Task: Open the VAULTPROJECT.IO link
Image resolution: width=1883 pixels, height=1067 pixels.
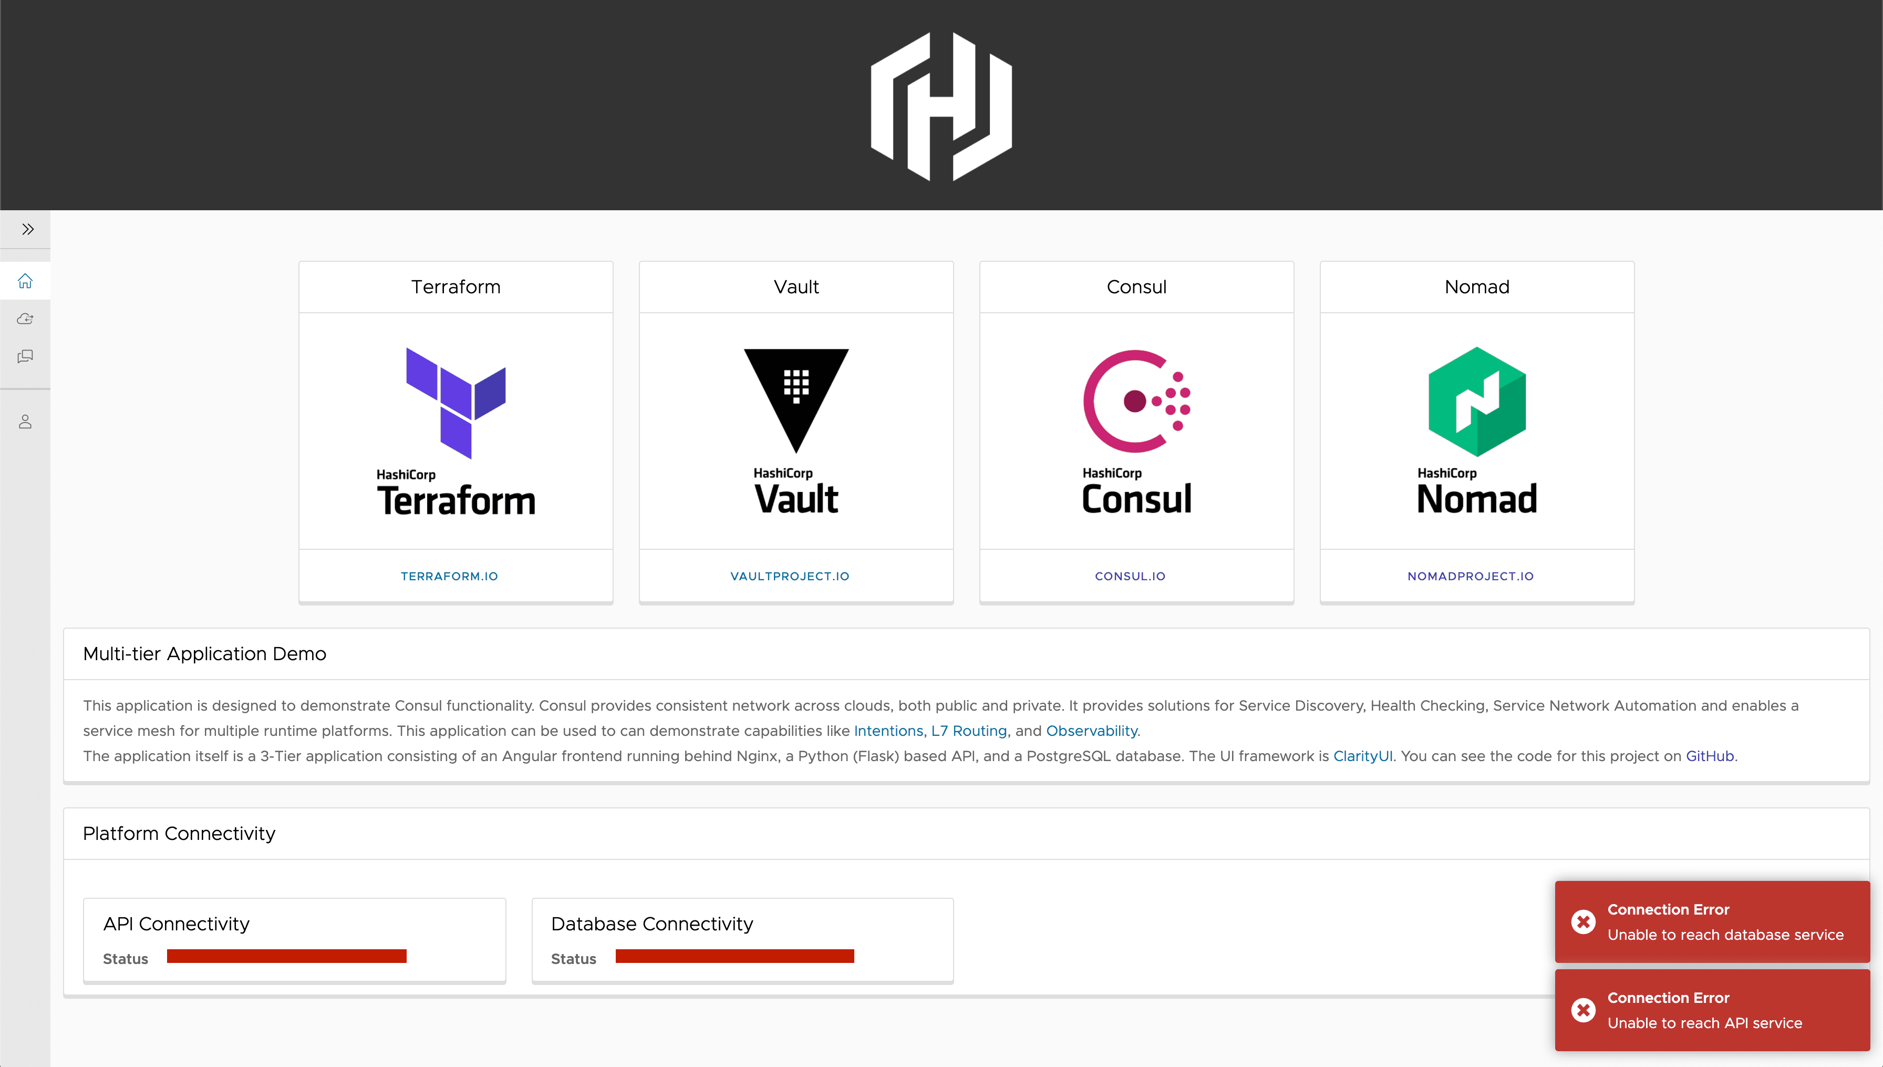Action: tap(790, 576)
